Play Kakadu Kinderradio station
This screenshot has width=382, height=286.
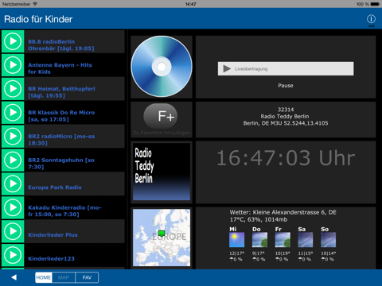pos(13,207)
